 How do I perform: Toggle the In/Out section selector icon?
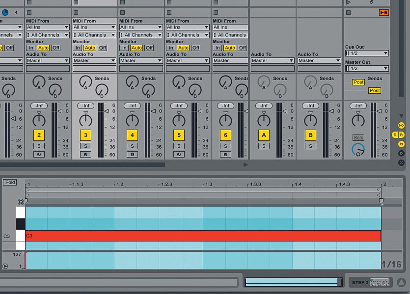point(402,126)
